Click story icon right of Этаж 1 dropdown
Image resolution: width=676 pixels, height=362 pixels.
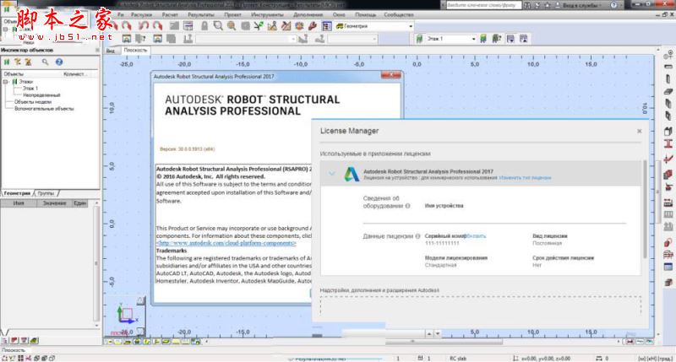click(483, 39)
